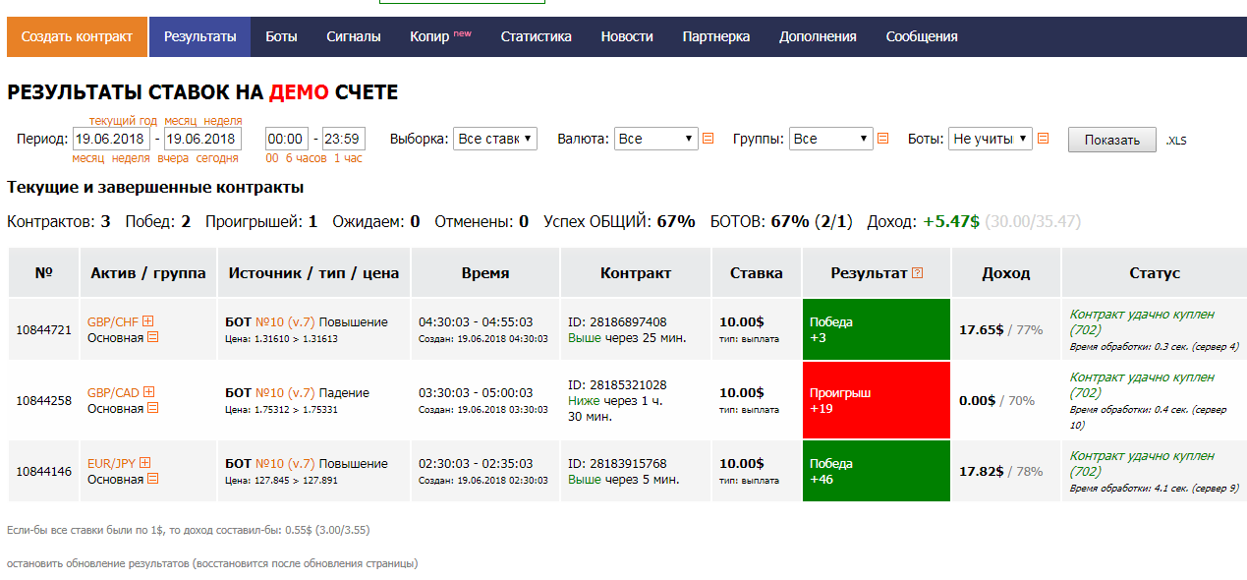Click the question mark icon beside Результат

pyautogui.click(x=918, y=273)
